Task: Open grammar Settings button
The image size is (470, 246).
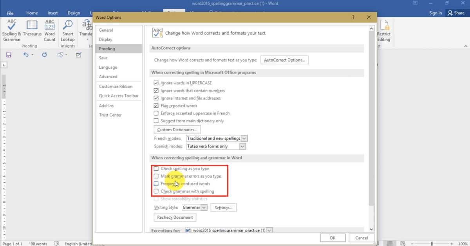Action: 224,208
